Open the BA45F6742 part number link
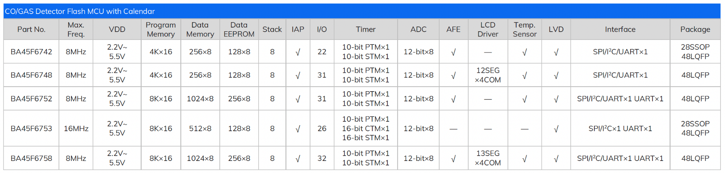 tap(31, 52)
